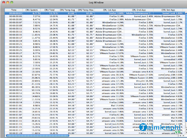
Task: Sort by the CPU Temp Max column header
Action: [x=85, y=10]
